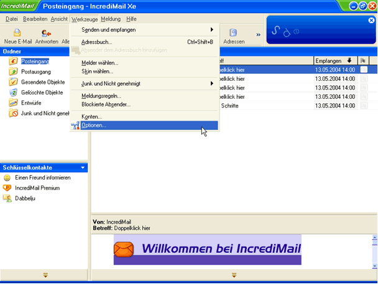Screen dimensions: 378x284
Task: Collapse preview pane with bottom arrow
Action: [234, 275]
